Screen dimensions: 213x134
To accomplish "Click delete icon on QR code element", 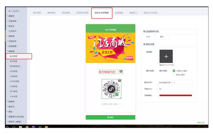I will (119, 81).
